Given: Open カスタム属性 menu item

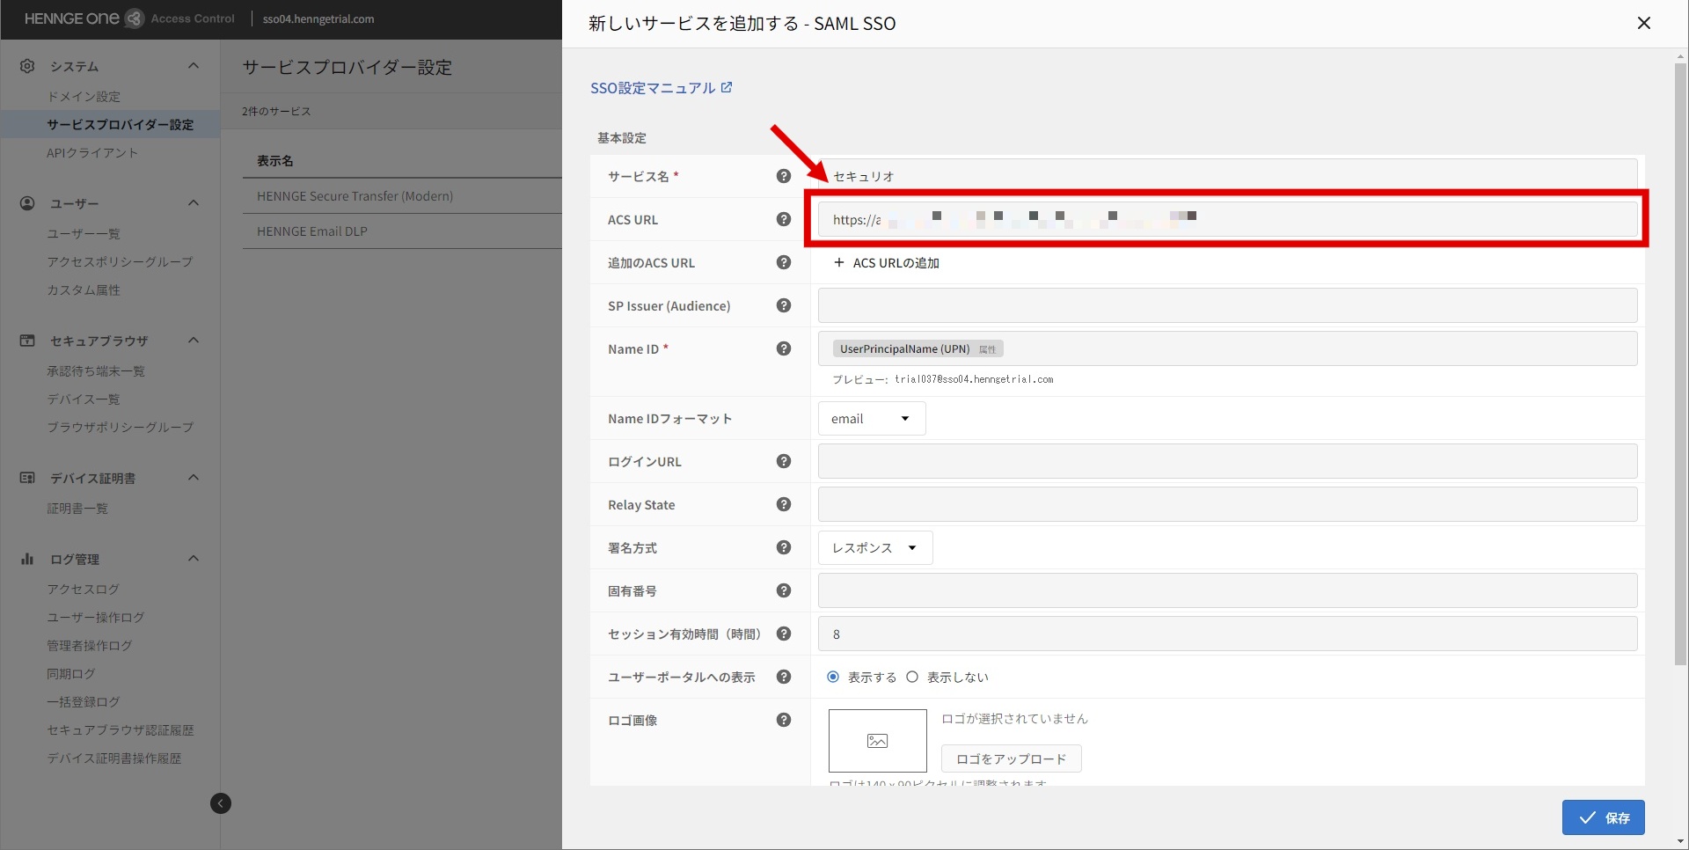Looking at the screenshot, I should coord(84,289).
